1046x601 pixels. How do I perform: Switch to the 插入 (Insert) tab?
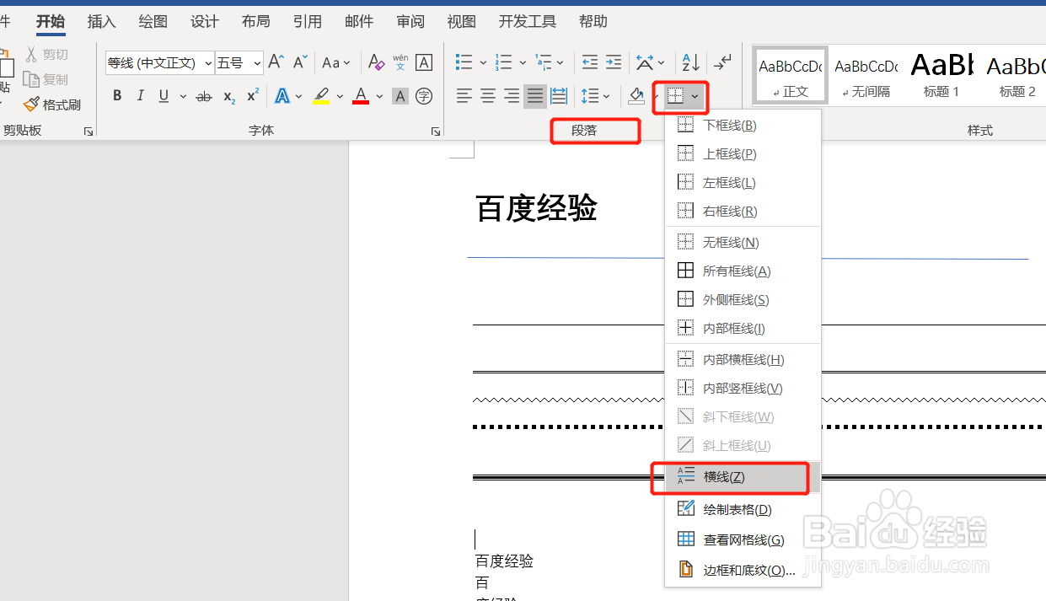[x=101, y=22]
